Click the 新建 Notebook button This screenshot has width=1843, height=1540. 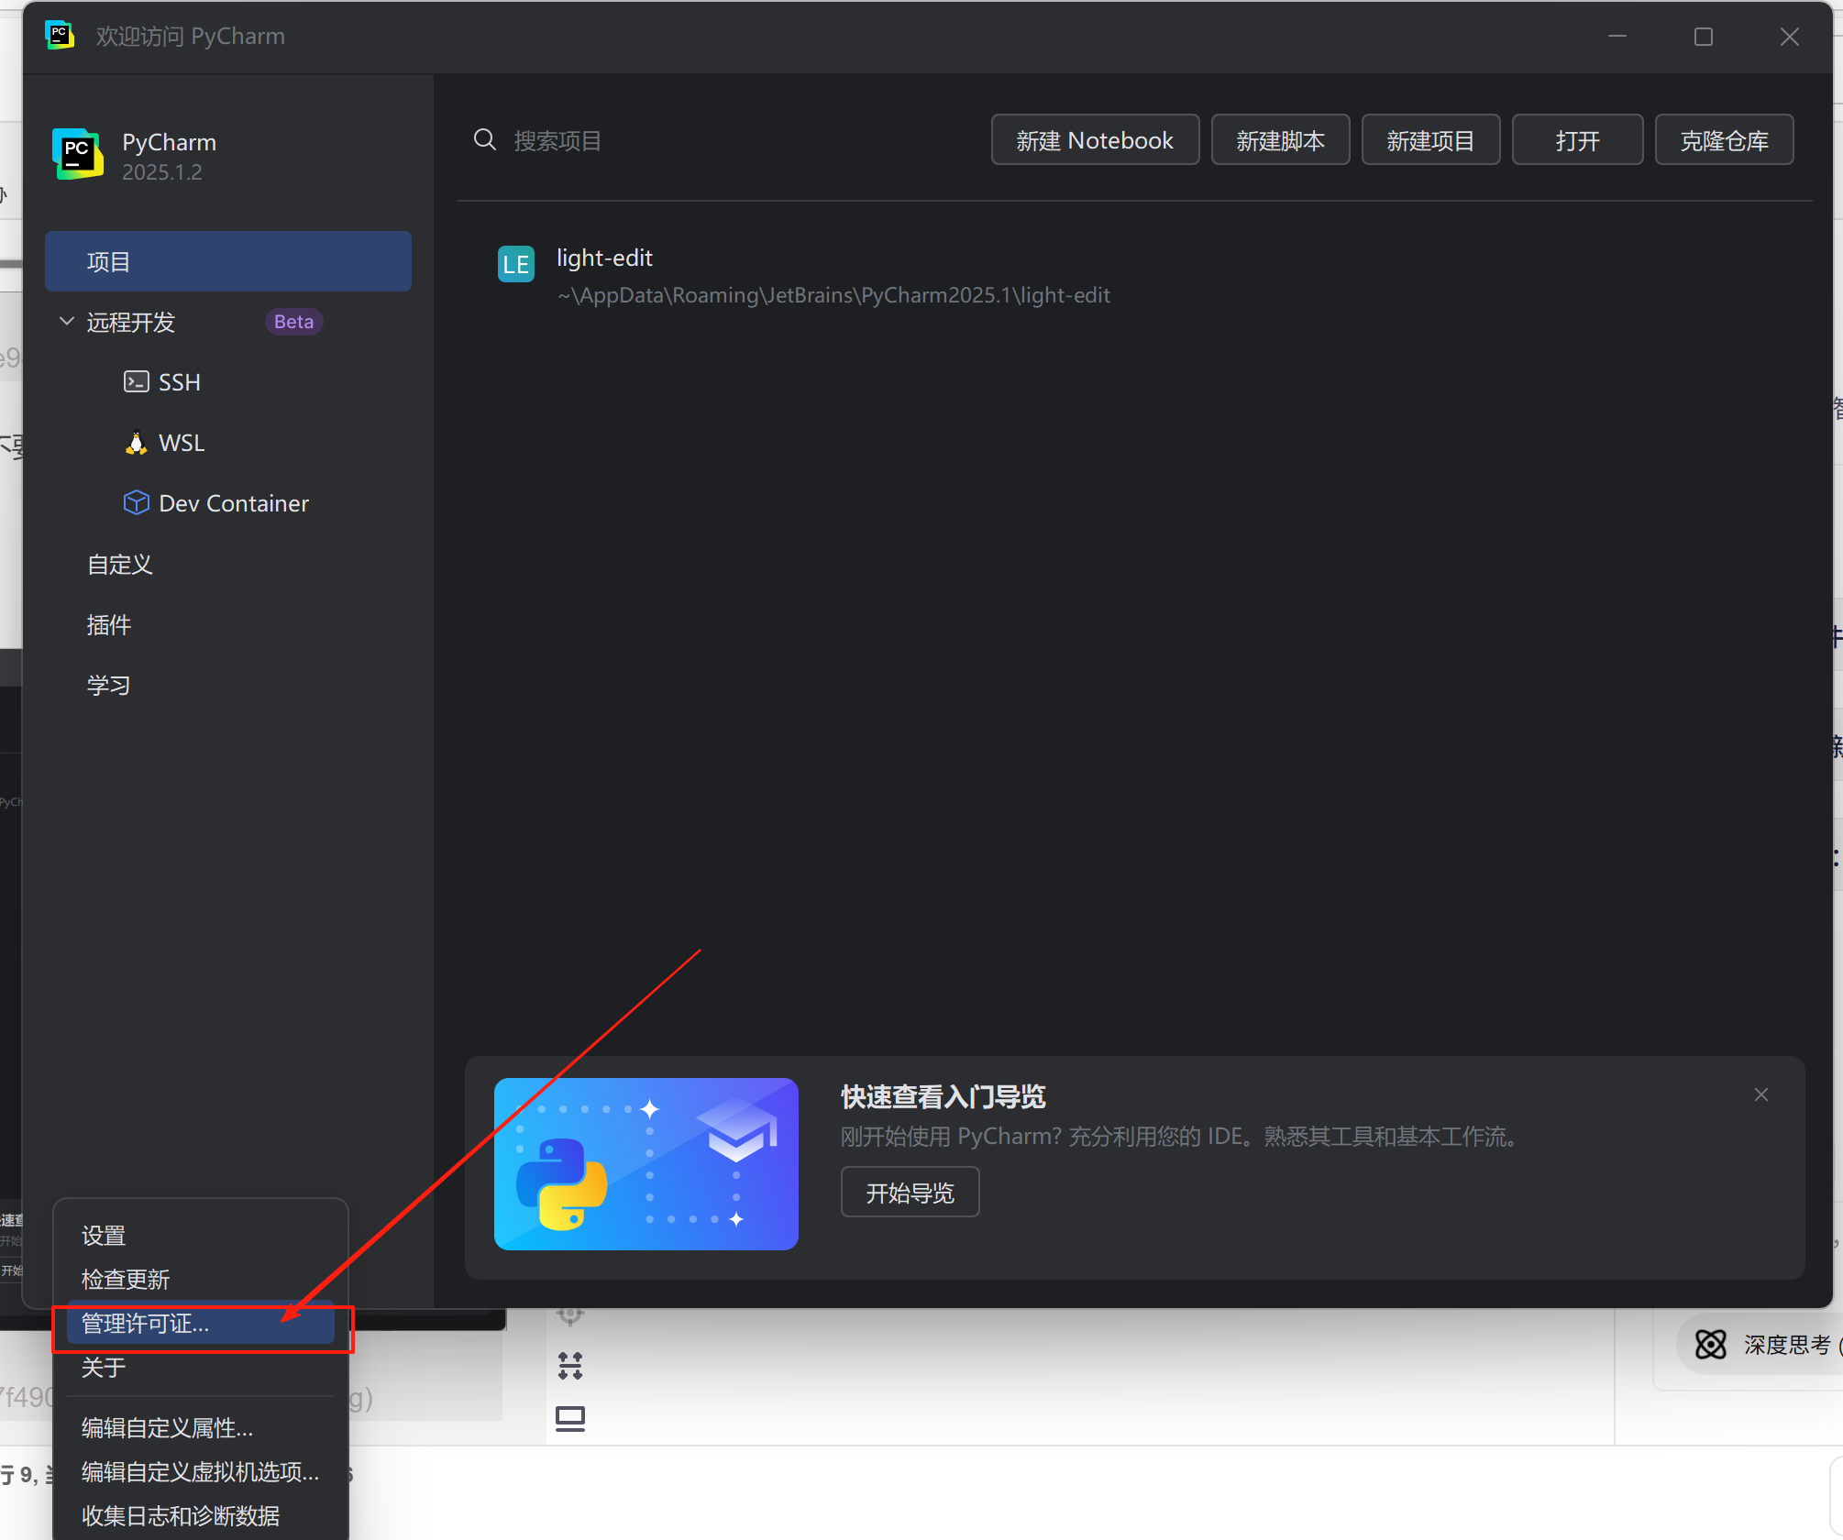pyautogui.click(x=1095, y=140)
